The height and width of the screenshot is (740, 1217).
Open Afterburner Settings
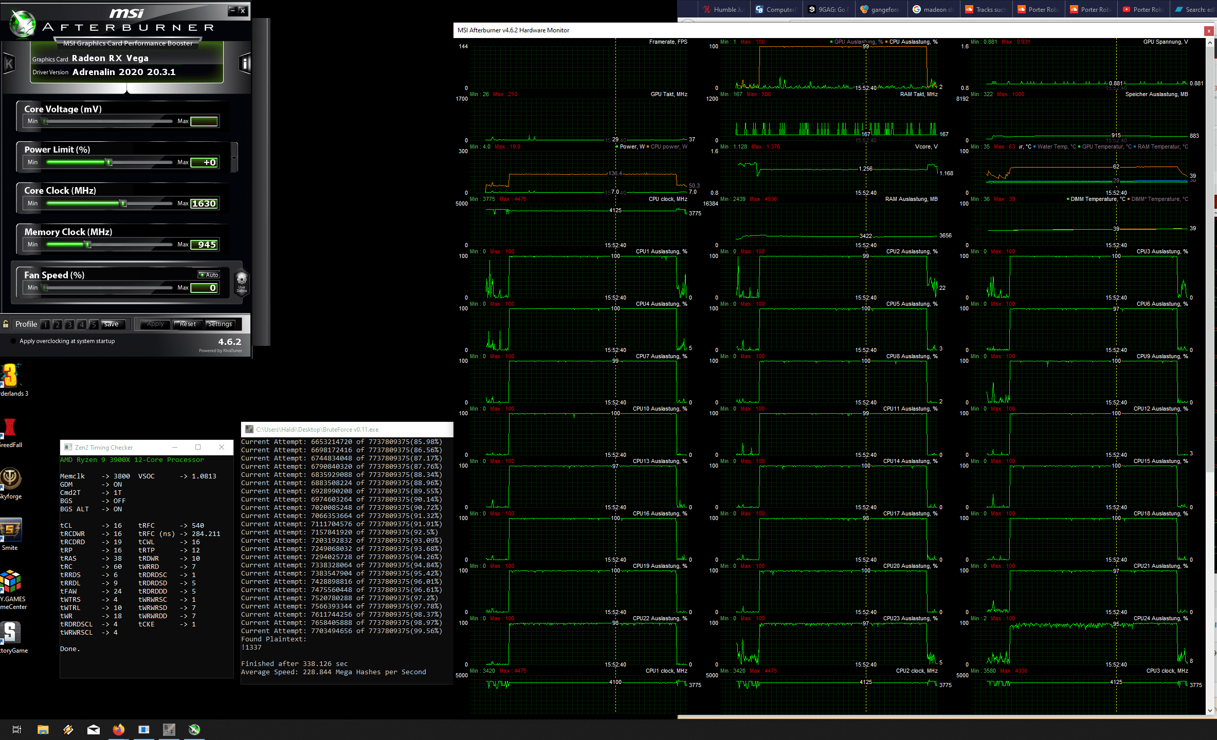pos(220,324)
